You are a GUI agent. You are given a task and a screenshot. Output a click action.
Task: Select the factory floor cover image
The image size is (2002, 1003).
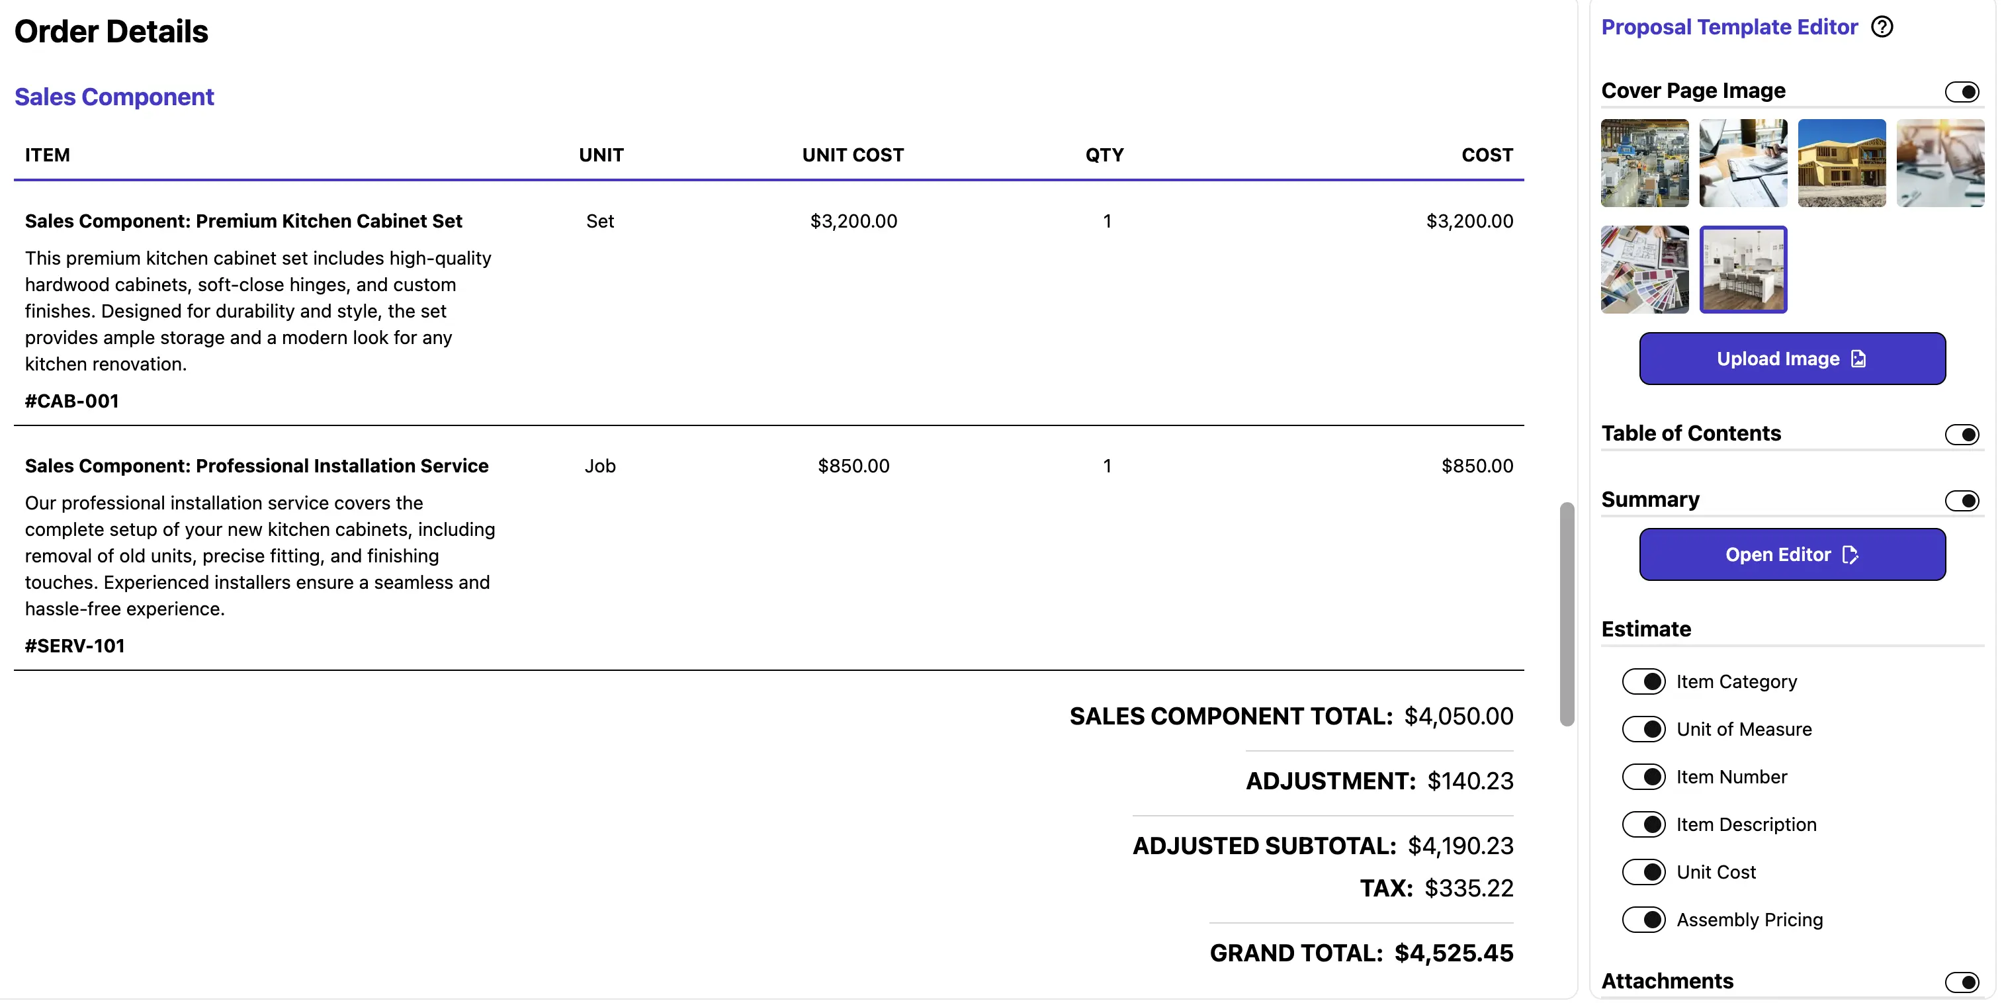[1645, 163]
